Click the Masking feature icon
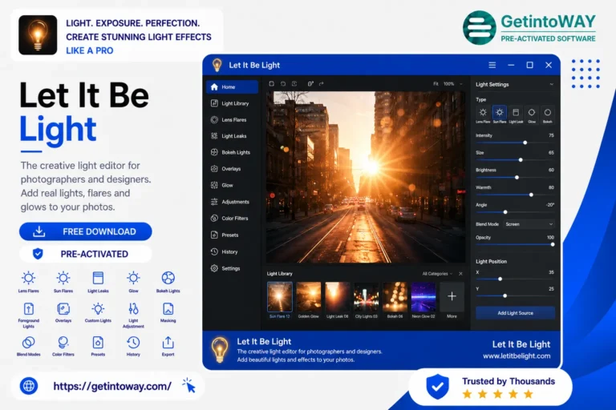This screenshot has width=616, height=410. coord(168,309)
